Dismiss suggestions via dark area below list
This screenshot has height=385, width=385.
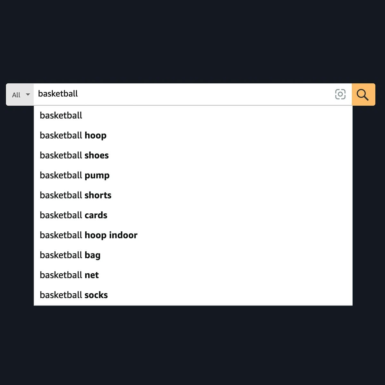coord(193,343)
